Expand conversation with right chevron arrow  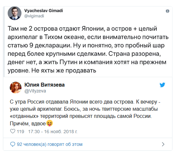(x=163, y=144)
